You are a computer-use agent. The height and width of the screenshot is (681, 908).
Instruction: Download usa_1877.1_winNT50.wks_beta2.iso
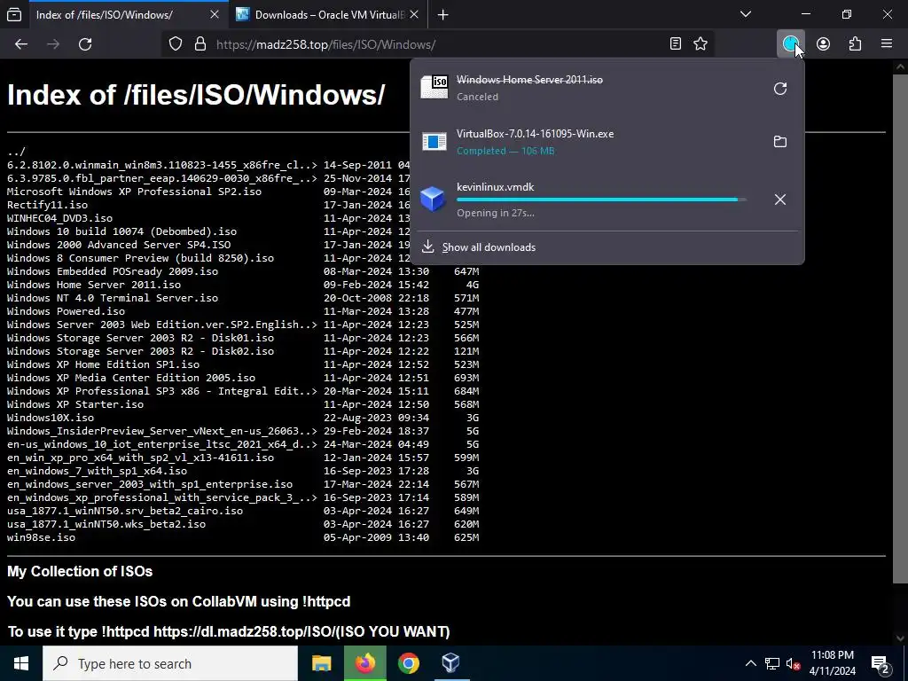pyautogui.click(x=106, y=525)
